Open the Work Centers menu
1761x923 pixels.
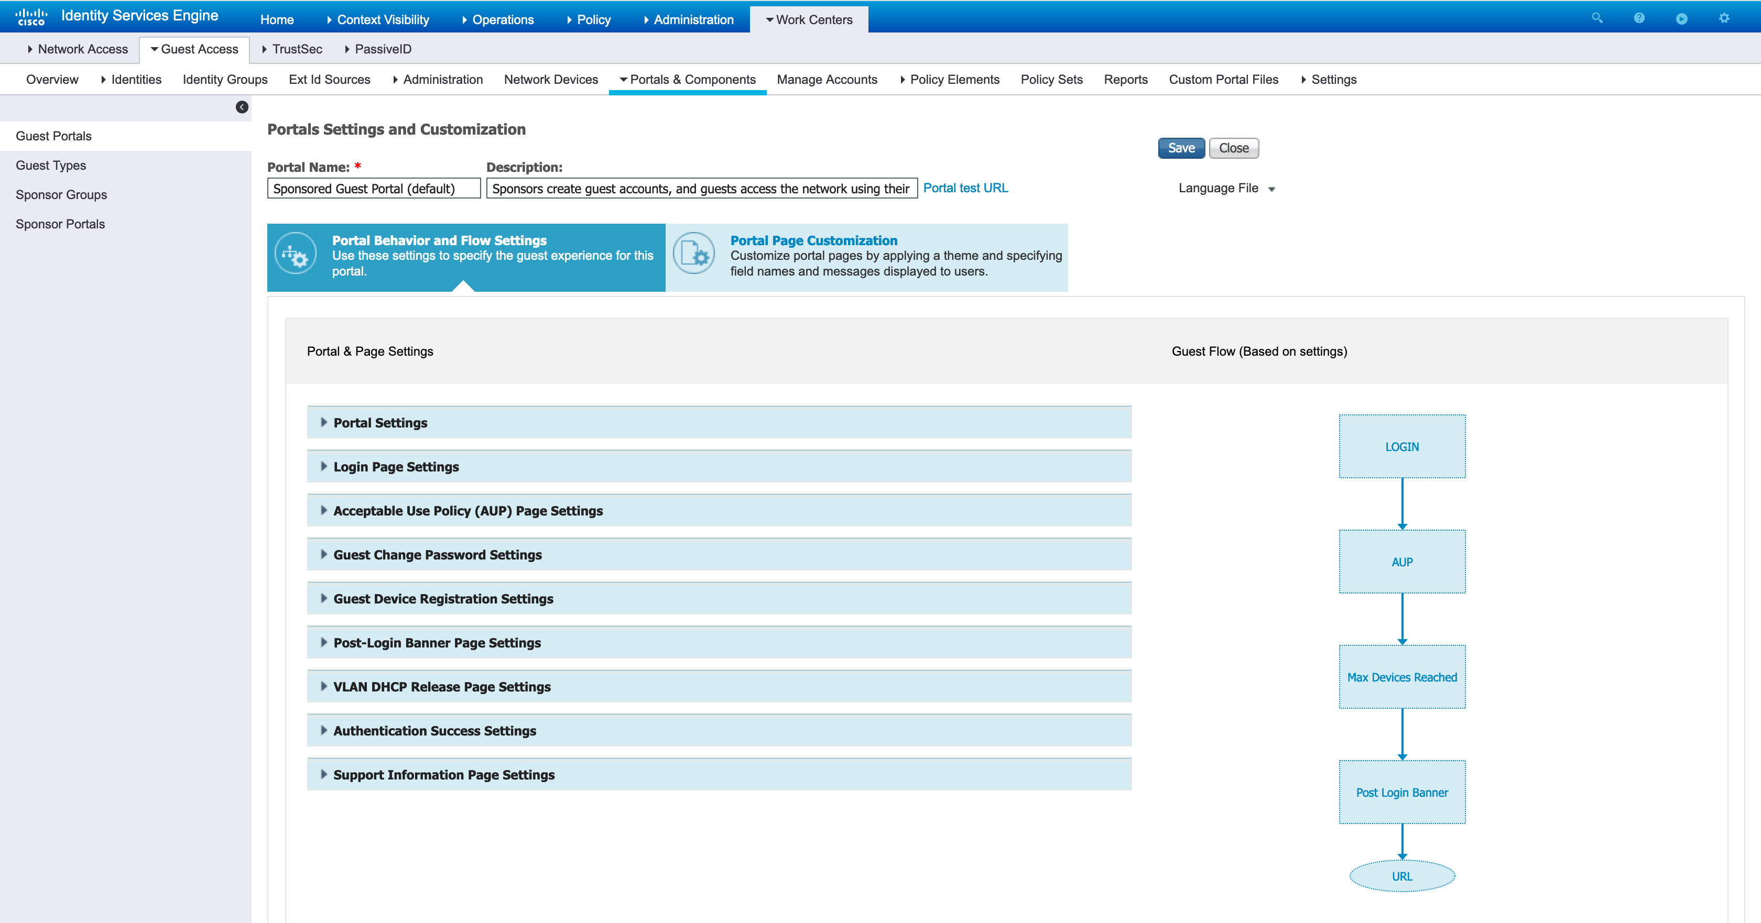[x=809, y=20]
